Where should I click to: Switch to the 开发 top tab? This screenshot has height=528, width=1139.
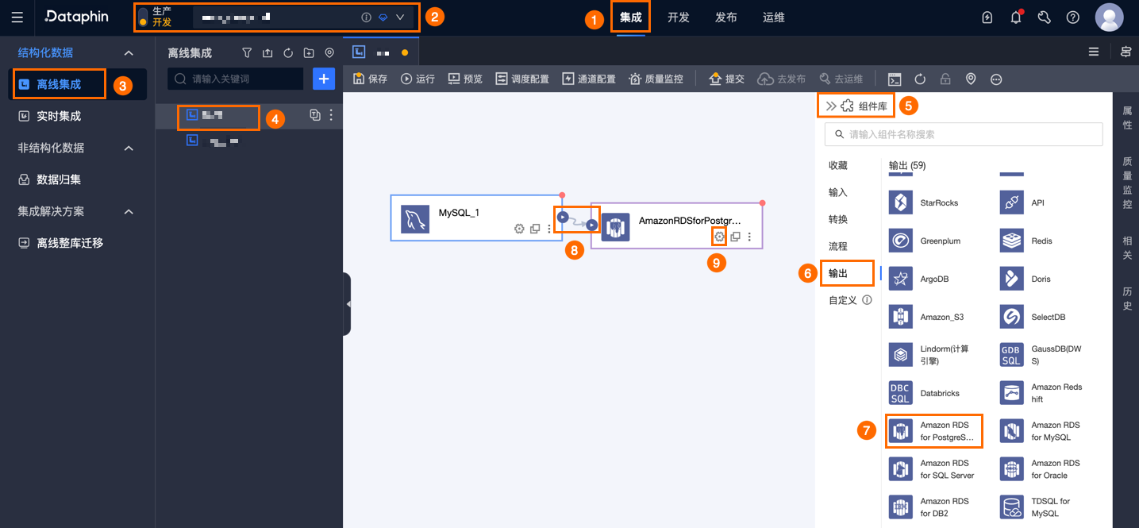point(679,17)
